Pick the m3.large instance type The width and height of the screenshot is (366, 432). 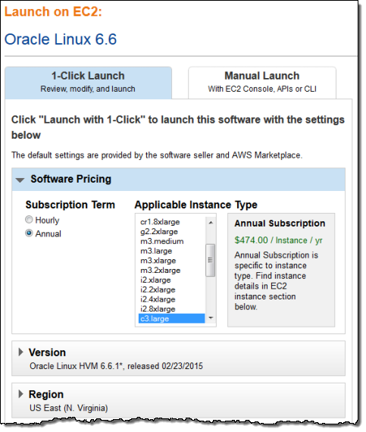click(157, 252)
